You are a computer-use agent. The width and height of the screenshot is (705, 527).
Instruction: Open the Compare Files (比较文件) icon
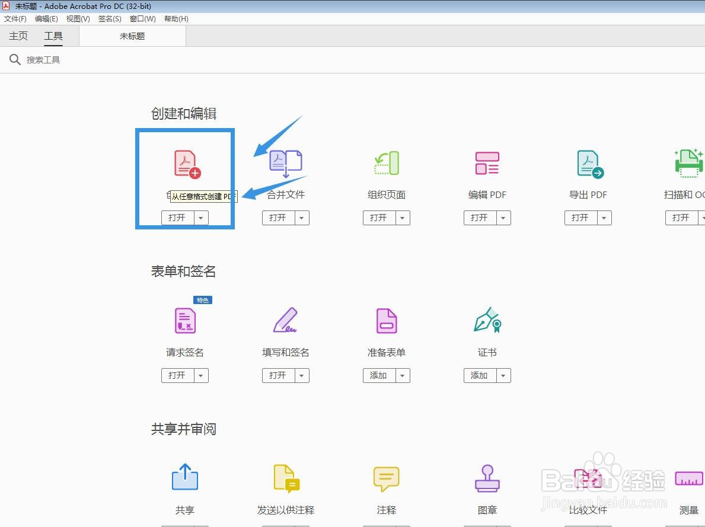588,478
